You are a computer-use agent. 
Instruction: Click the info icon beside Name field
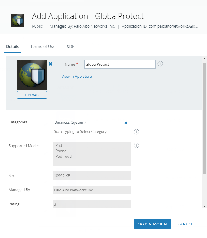(160, 64)
